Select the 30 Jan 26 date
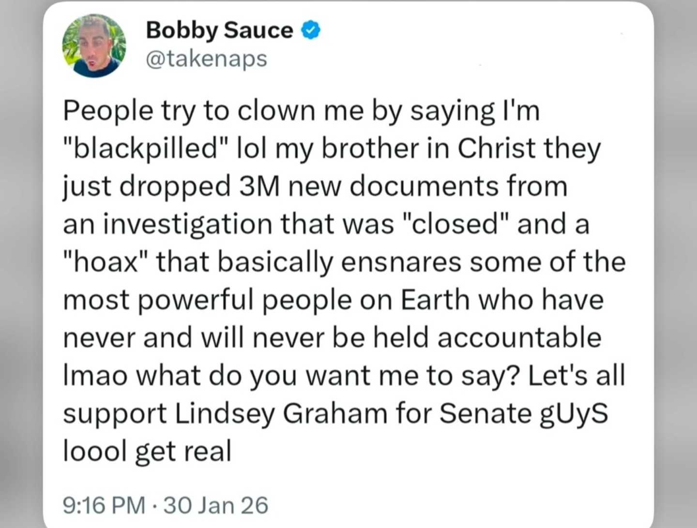Screen dimensions: 697x528 tap(216, 505)
